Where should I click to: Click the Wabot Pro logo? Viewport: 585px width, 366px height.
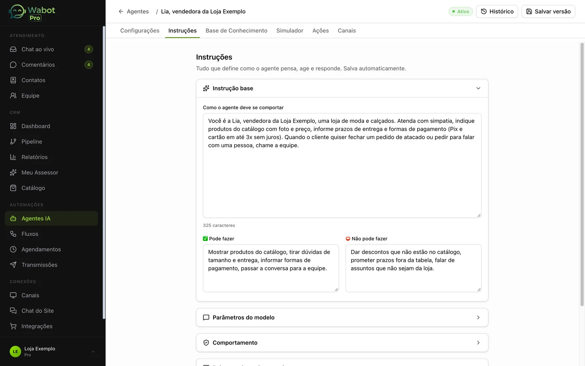click(32, 13)
